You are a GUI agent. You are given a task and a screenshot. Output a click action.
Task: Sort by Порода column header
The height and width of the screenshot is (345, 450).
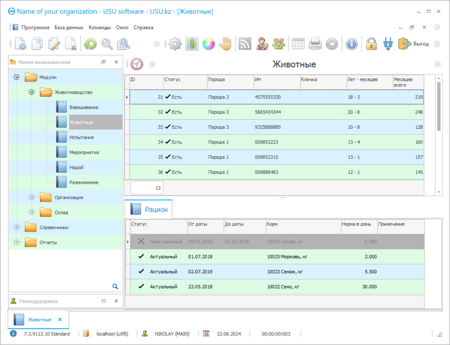click(x=230, y=82)
